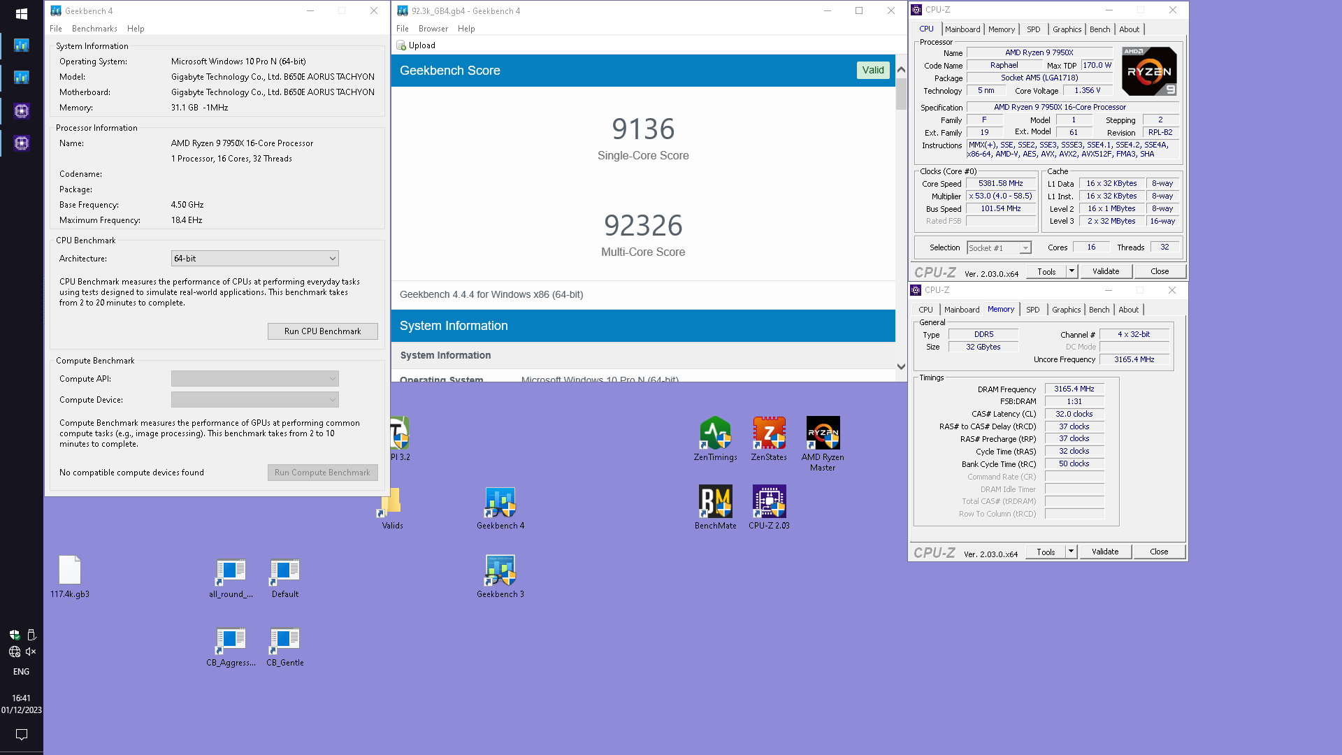This screenshot has width=1342, height=755.
Task: Open the Compute Device dropdown
Action: 255,400
